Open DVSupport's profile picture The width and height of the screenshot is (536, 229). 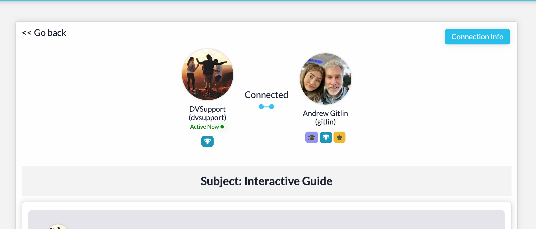tap(208, 75)
